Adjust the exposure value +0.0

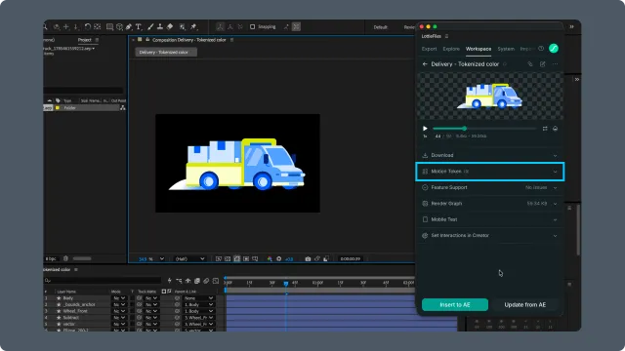click(x=289, y=259)
